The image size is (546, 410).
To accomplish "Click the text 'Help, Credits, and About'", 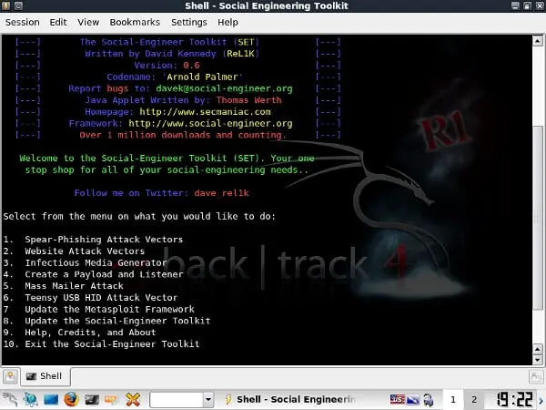I will click(x=90, y=333).
